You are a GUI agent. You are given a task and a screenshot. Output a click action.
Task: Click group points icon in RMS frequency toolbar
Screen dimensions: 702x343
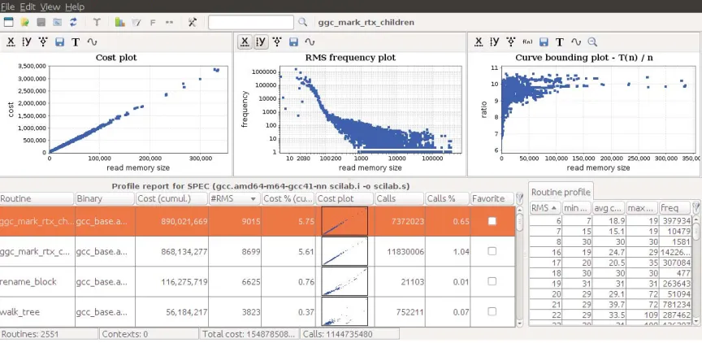coord(278,42)
